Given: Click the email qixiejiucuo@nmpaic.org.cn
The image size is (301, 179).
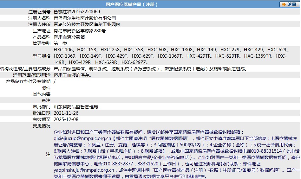Looking at the screenshot, I should tap(82, 138).
